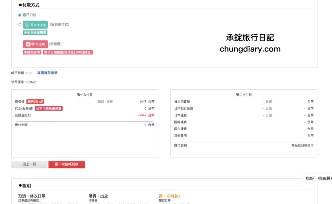Click the 樂天3% off red badge
This screenshot has height=204, width=332.
coord(37,101)
